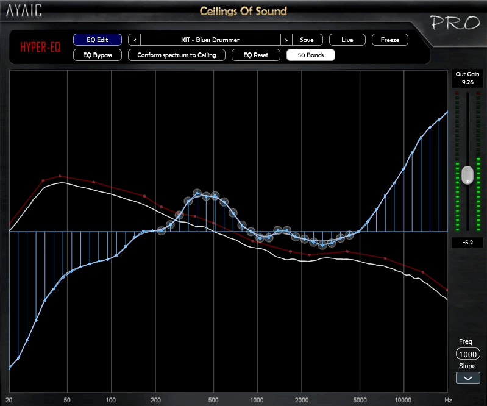This screenshot has height=406, width=487.
Task: Click the PRO badge
Action: pyautogui.click(x=457, y=23)
